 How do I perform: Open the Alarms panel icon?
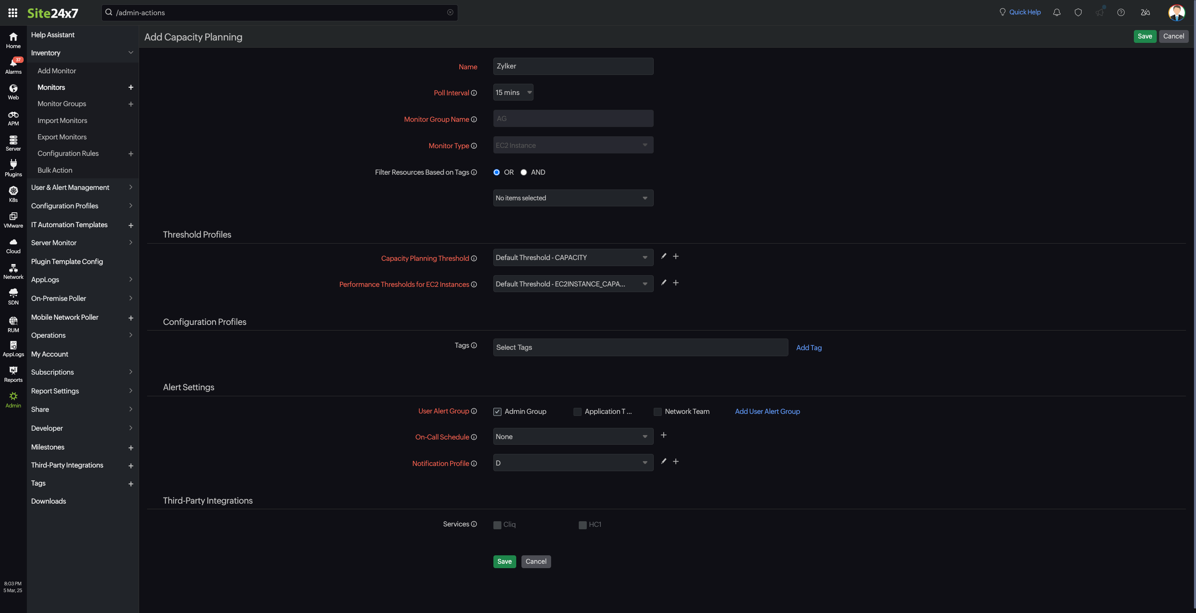tap(13, 65)
